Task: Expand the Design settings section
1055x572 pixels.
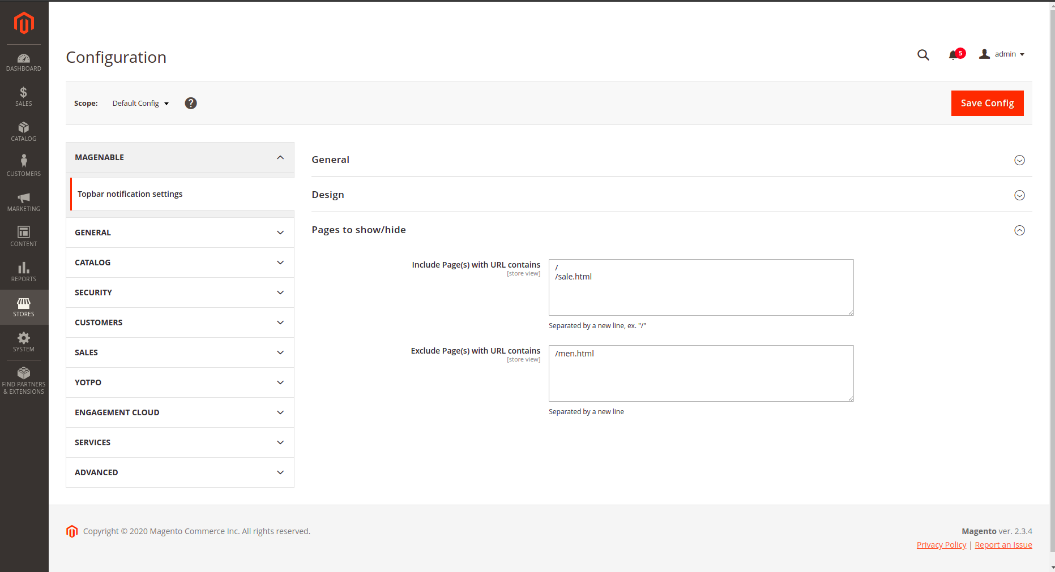Action: [672, 195]
